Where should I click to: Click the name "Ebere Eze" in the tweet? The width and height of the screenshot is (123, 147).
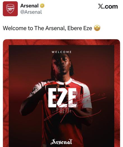click(80, 28)
